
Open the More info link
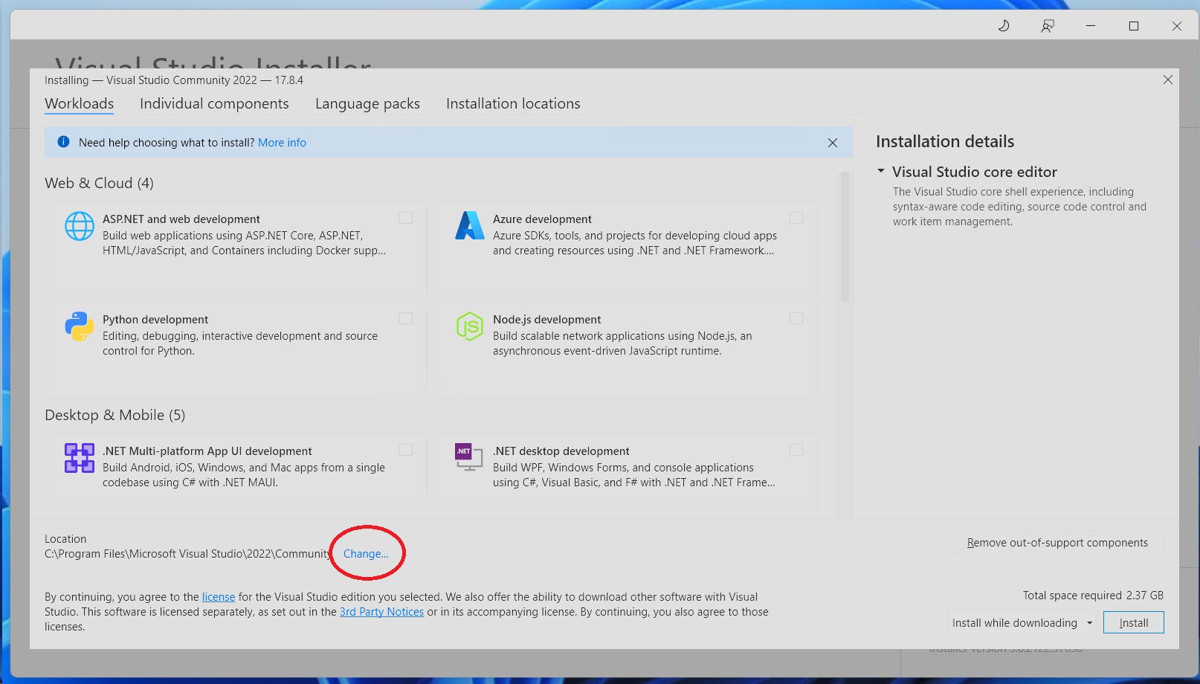[x=282, y=143]
